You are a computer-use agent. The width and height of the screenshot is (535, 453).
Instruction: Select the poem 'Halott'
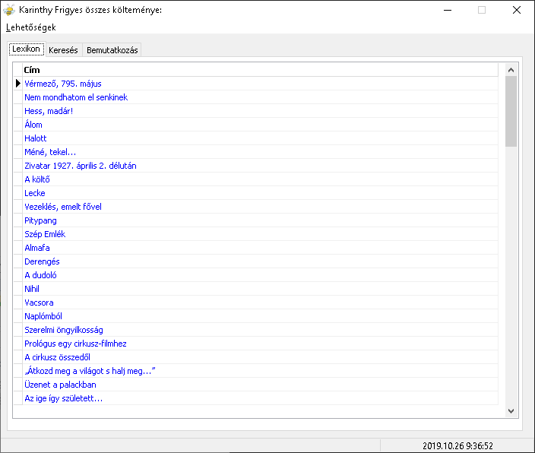(261, 138)
